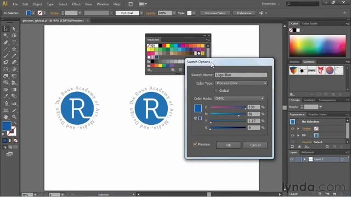Select the Eraser tool

point(14,62)
